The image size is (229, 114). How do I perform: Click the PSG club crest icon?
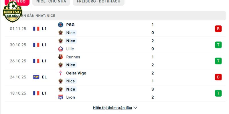coord(60,25)
